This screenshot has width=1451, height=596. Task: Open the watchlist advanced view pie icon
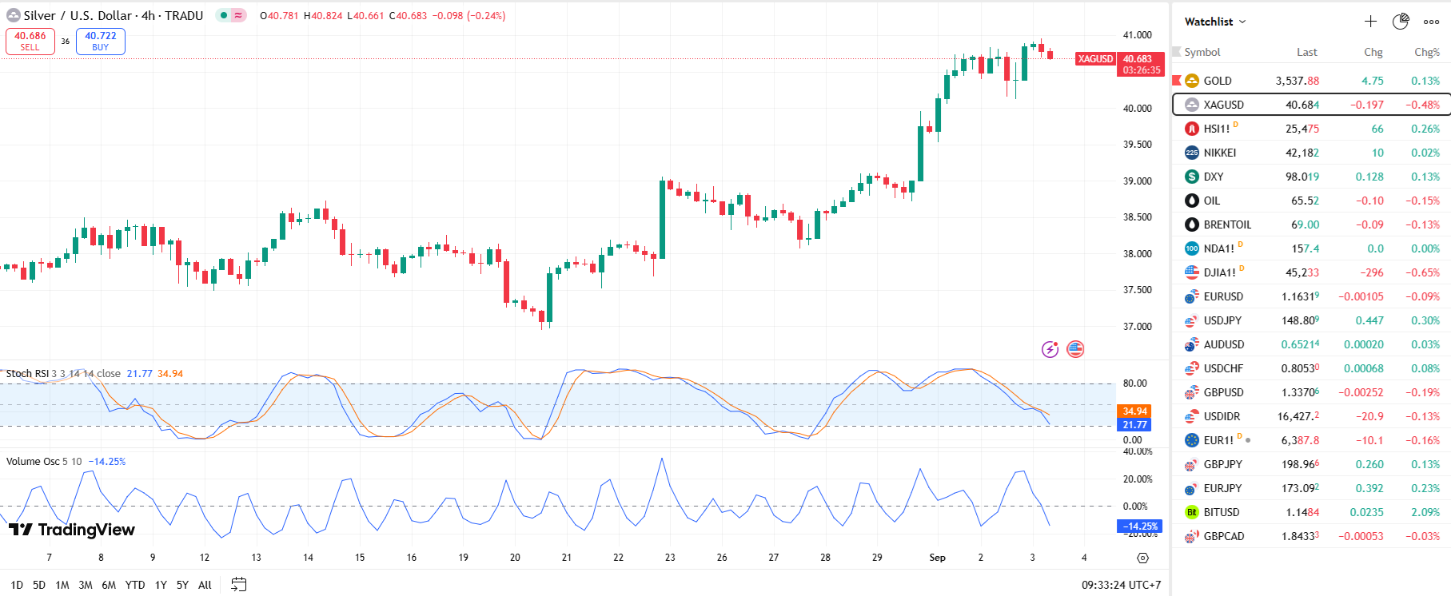pos(1401,22)
